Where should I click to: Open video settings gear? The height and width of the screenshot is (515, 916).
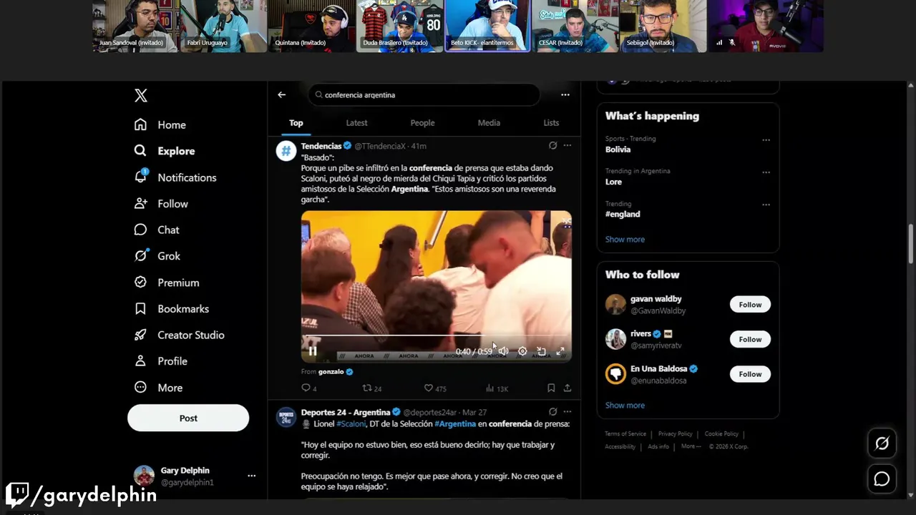pyautogui.click(x=522, y=351)
